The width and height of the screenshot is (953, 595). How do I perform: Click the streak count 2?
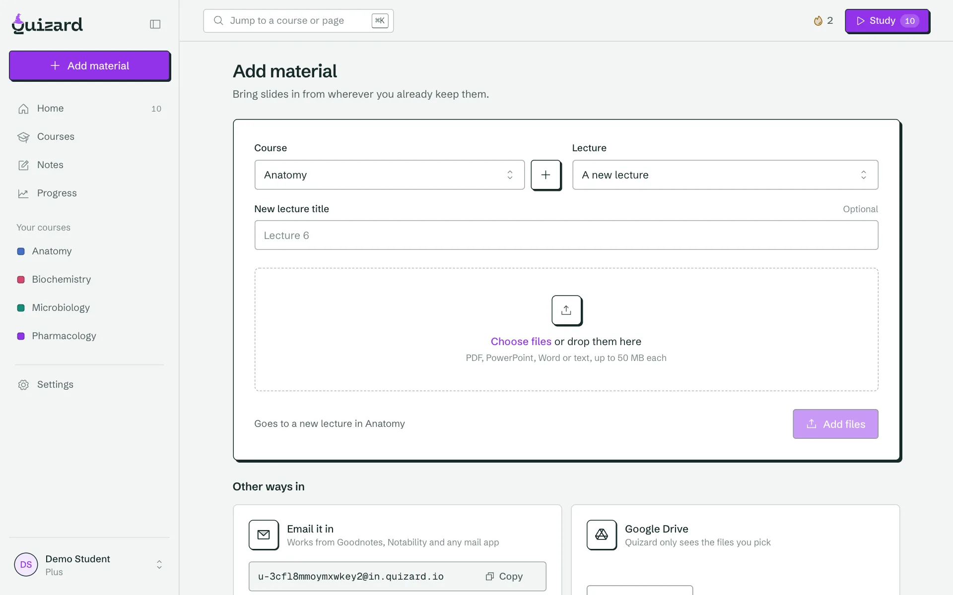pos(830,21)
